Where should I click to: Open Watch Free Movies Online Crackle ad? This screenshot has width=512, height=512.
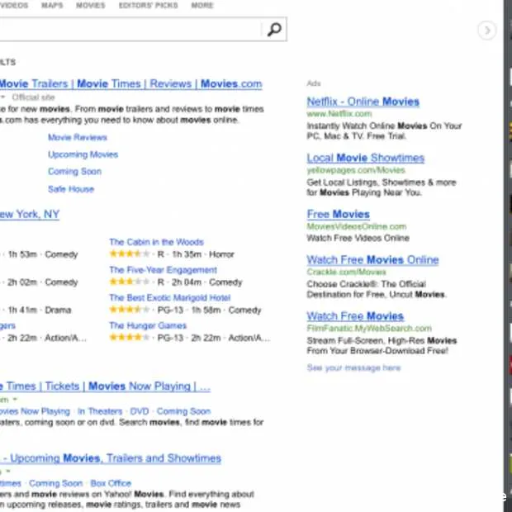click(x=372, y=259)
